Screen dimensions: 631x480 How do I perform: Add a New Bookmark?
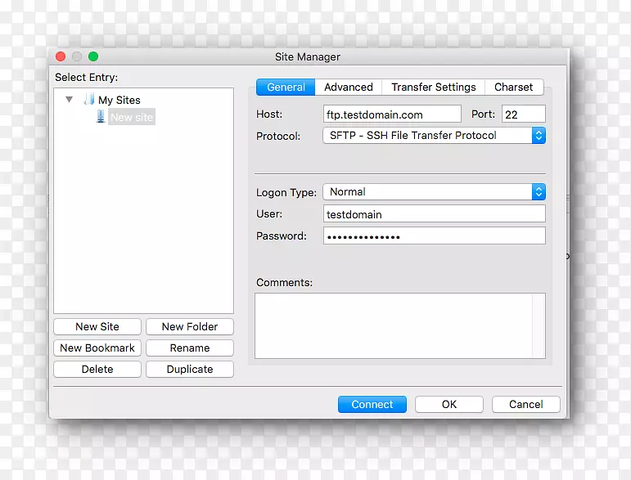point(97,348)
